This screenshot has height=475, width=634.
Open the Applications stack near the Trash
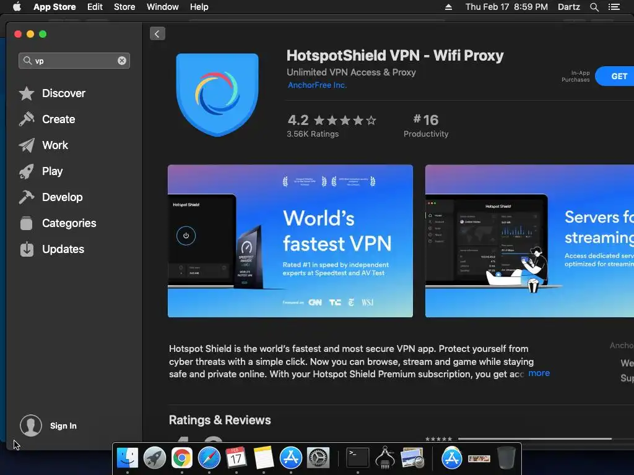click(x=451, y=458)
